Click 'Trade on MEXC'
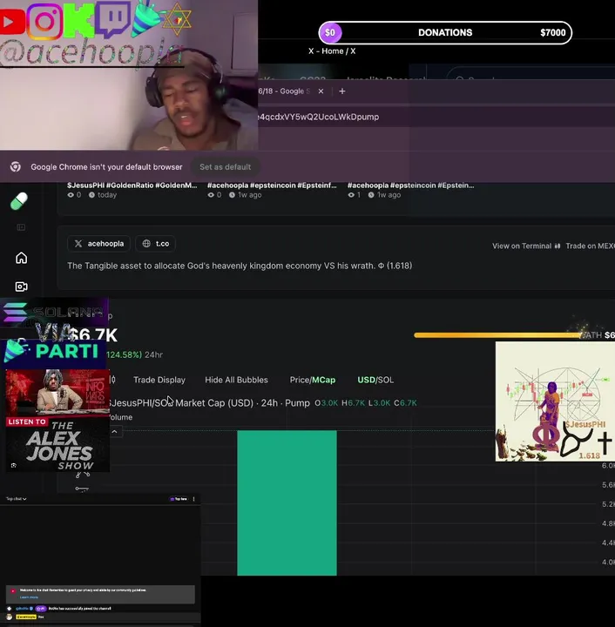 (591, 246)
